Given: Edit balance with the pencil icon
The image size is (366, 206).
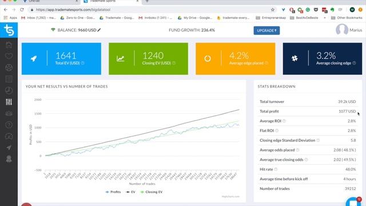Looking at the screenshot, I should [x=99, y=30].
